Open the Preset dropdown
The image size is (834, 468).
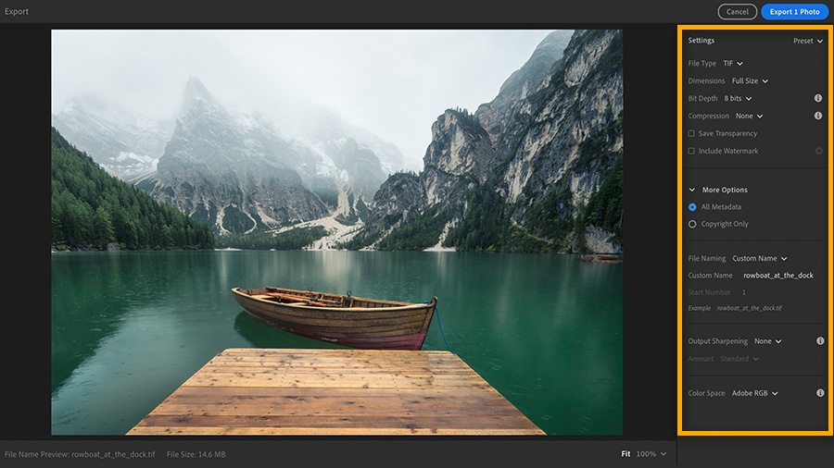[808, 41]
